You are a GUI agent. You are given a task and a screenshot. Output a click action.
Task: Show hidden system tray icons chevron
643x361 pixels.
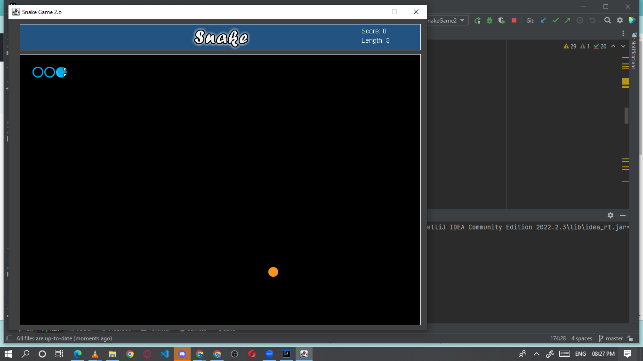(536, 354)
